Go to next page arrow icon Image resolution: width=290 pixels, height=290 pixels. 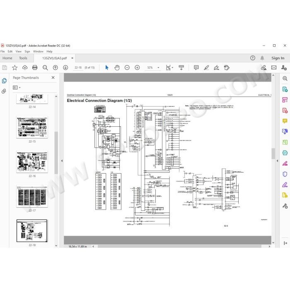65,68
